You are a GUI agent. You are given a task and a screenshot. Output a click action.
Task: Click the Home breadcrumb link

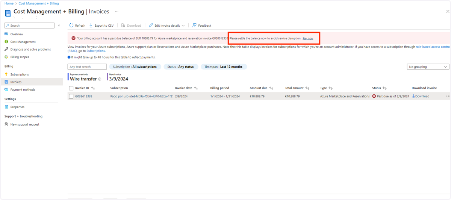[x=9, y=3]
